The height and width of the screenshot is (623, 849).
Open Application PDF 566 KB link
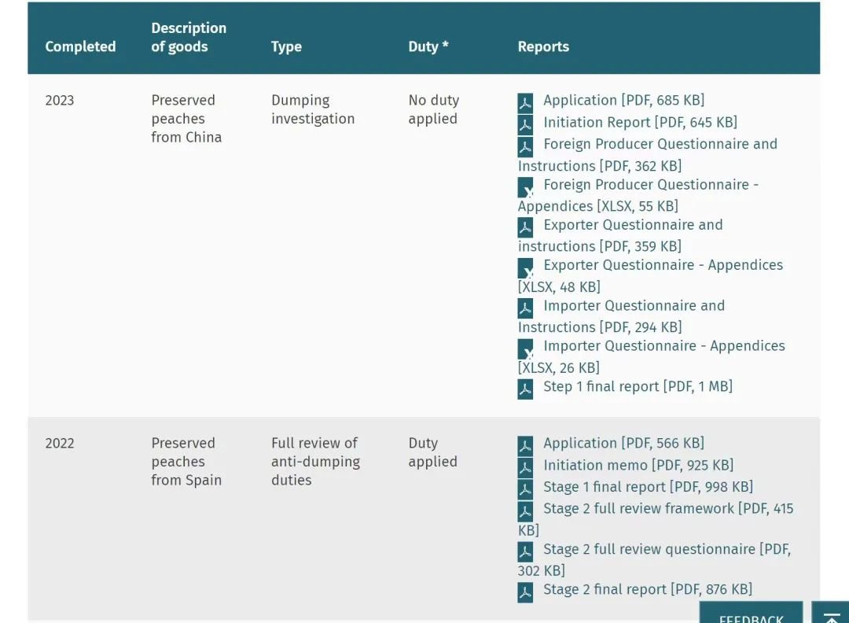[623, 443]
